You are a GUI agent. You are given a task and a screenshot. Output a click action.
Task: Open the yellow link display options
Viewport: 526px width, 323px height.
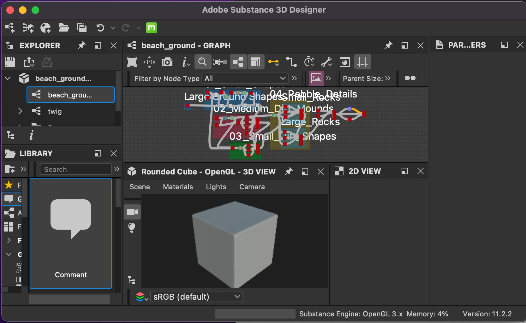(273, 62)
